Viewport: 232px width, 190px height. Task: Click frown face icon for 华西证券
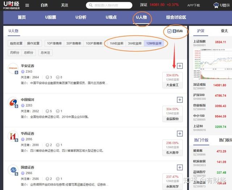click(x=58, y=145)
